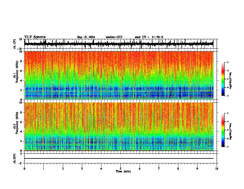
Task: Click the ch.1 color scale bar
Action: click(x=223, y=79)
